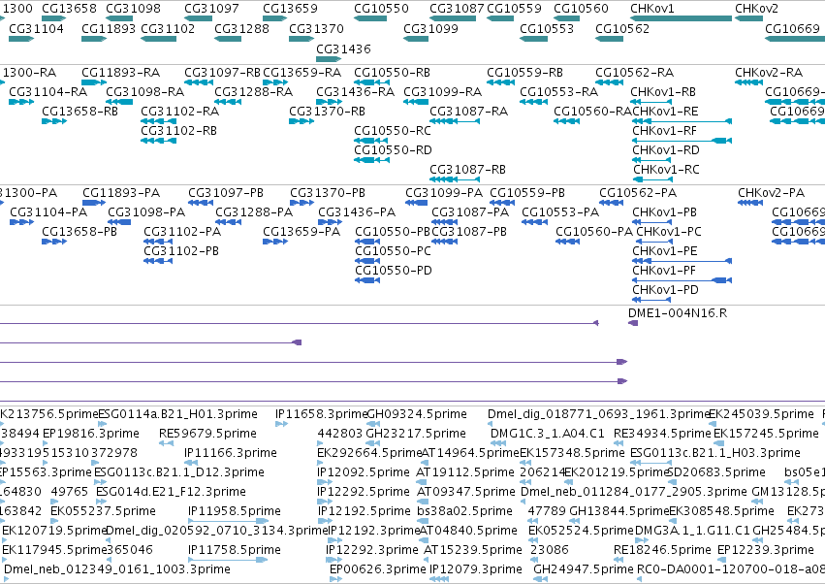This screenshot has height=584, width=825.
Task: Click the CG10560 gene label
Action: coord(581,9)
